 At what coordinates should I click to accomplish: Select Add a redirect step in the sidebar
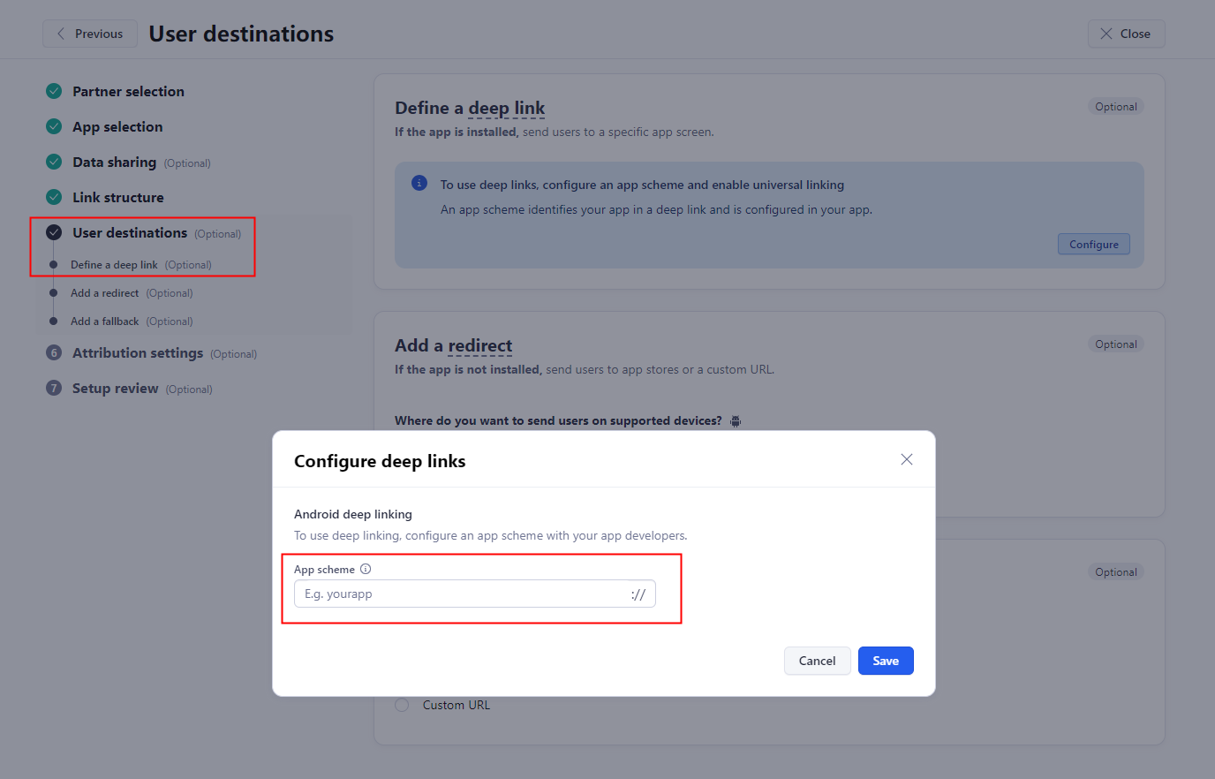(104, 292)
